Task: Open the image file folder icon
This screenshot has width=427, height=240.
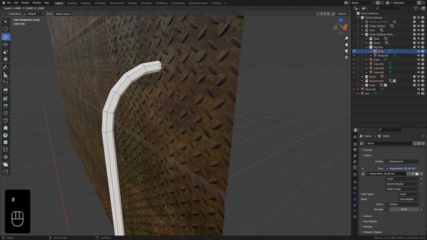Action: (417, 173)
